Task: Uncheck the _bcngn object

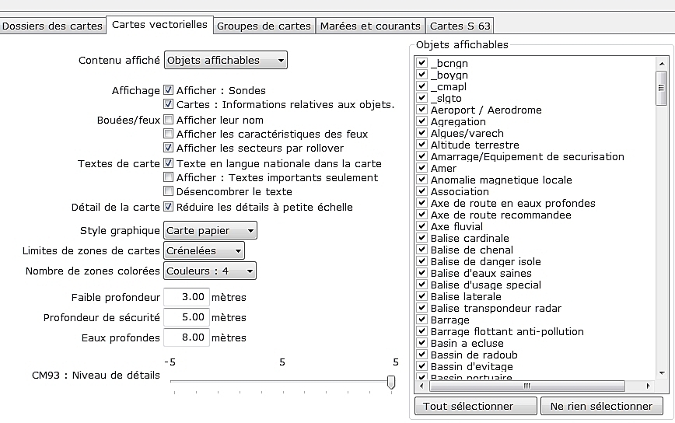Action: 421,63
